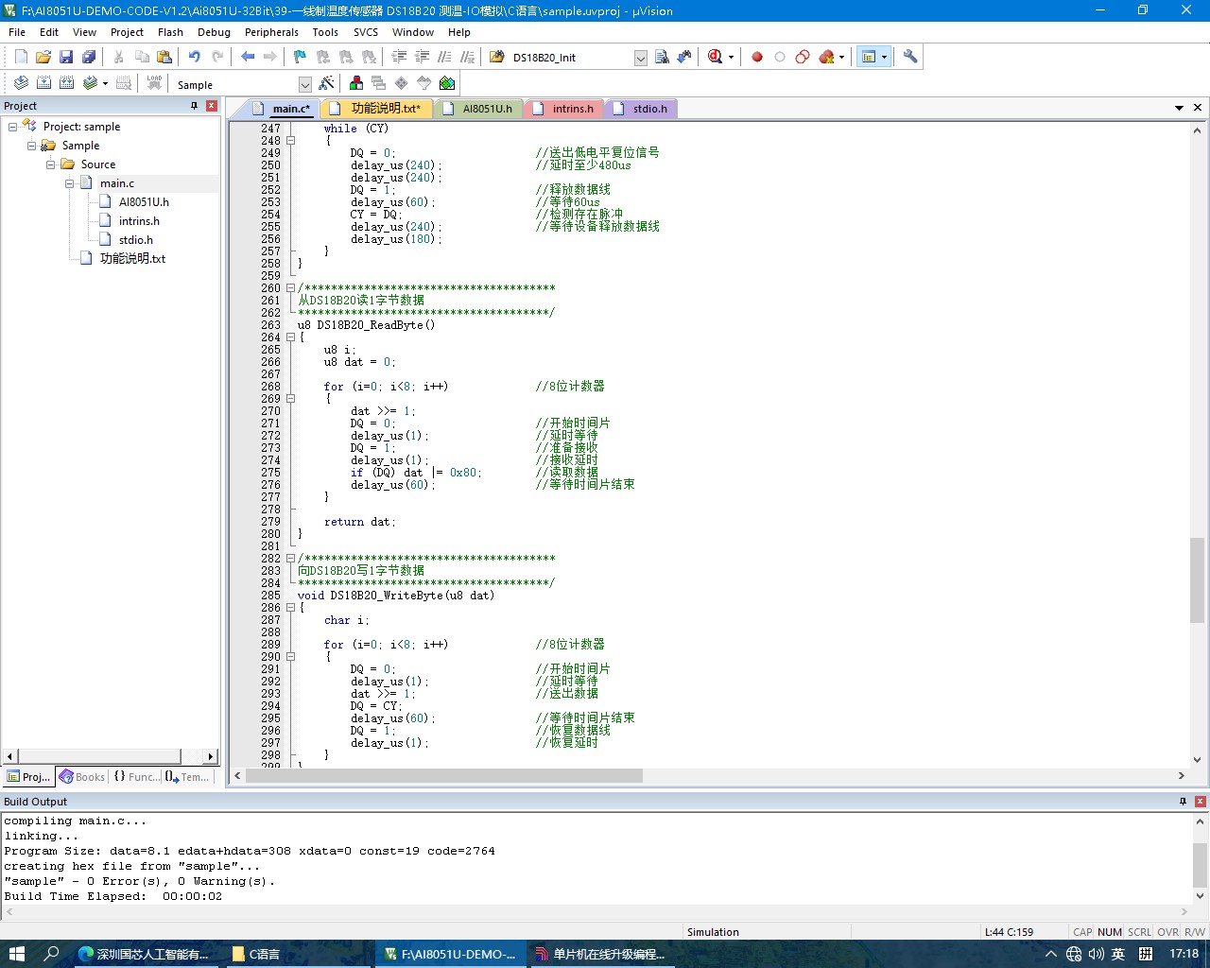Collapse the Source group in project tree

(51, 164)
